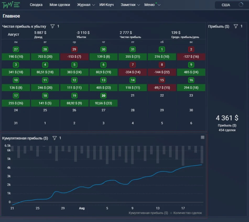Go to Мои сделки
Image resolution: width=249 pixels, height=222 pixels.
click(60, 5)
